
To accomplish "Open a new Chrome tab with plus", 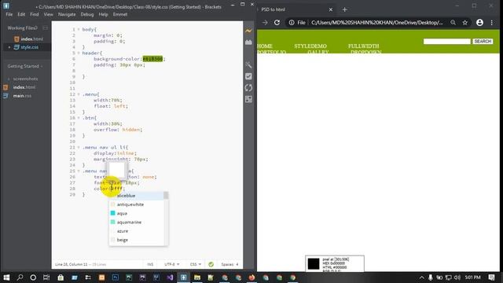I will pyautogui.click(x=344, y=9).
